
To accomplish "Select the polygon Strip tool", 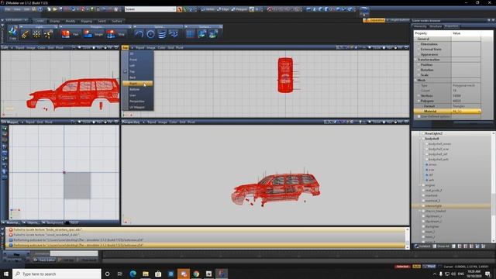I will coord(115,34).
